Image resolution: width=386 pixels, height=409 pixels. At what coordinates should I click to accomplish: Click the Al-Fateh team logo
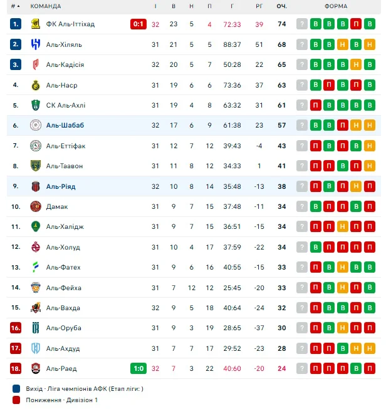coord(36,267)
